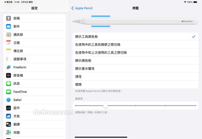Open 股市 settings row
The height and width of the screenshot is (139, 202).
pyautogui.click(x=35, y=108)
